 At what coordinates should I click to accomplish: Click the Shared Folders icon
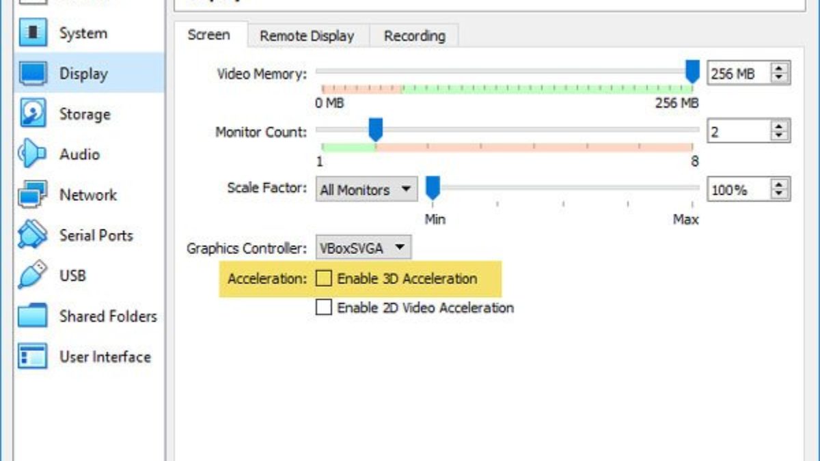(33, 316)
